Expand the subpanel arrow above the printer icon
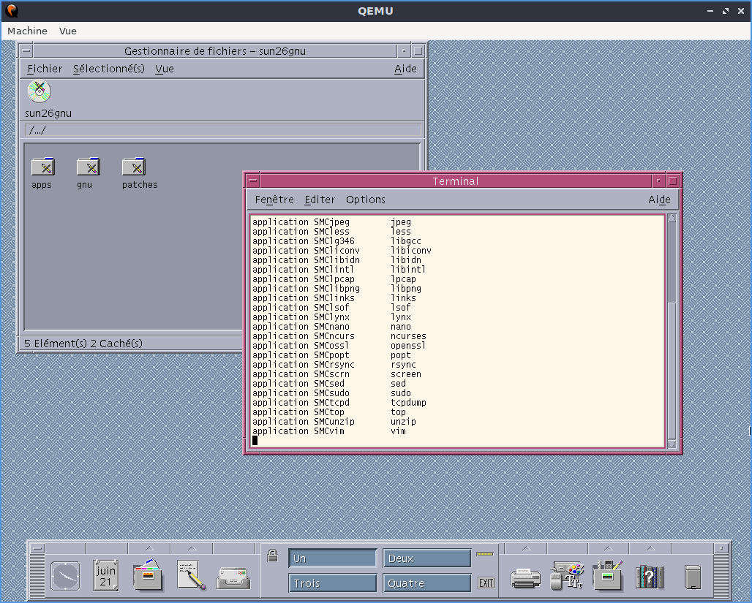The width and height of the screenshot is (752, 603). 526,548
